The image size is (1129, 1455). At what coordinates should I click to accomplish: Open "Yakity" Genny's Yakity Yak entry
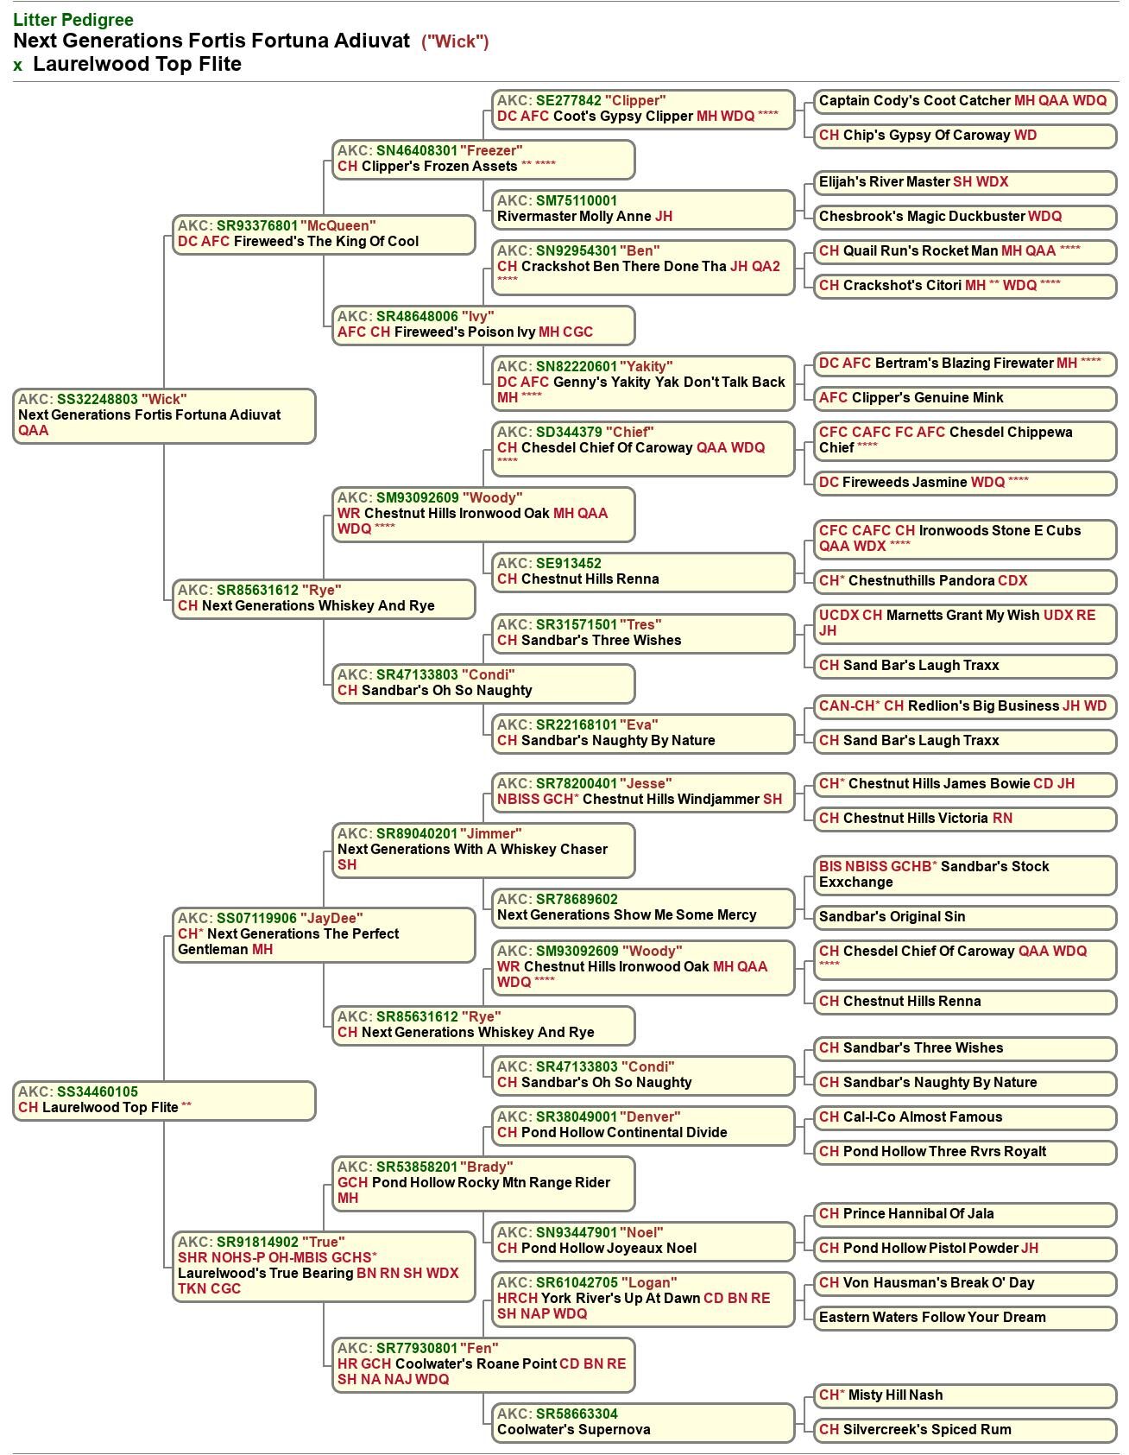[x=643, y=382]
